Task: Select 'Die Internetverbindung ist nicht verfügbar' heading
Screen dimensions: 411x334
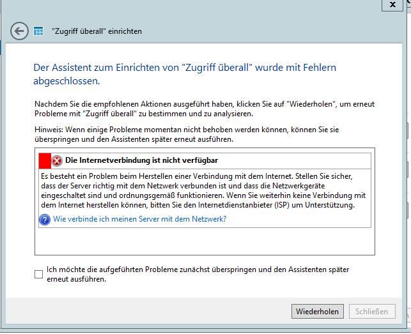Action: click(x=141, y=160)
